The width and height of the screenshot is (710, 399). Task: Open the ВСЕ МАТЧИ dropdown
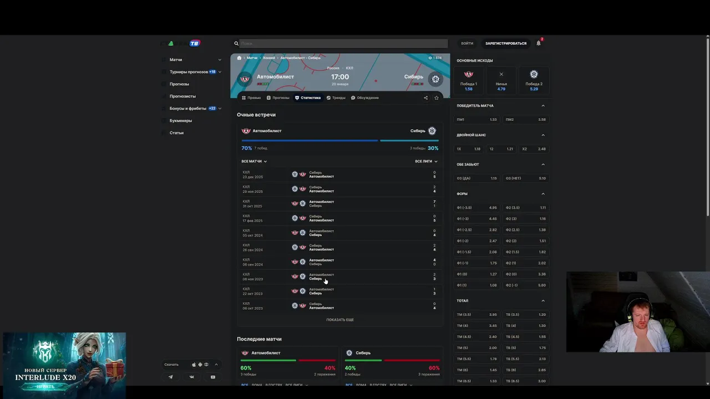click(254, 161)
